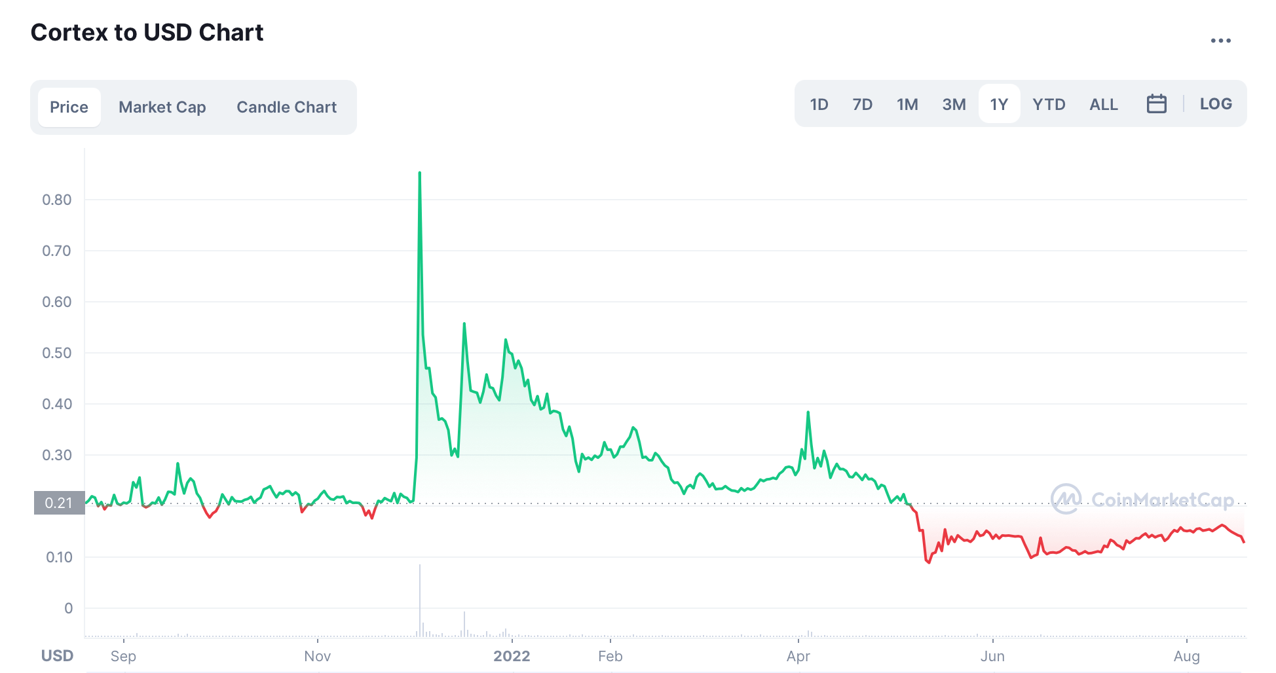
Task: Switch to the Market Cap tab
Action: [x=162, y=107]
